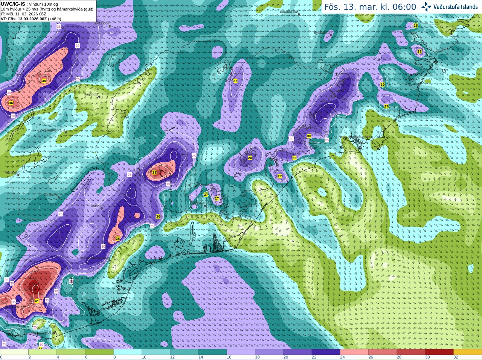Viewport: 482px width, 360px height.
Task: Click the IT: Mið. 11. 03. 2026 06Z line
Action: [23, 14]
